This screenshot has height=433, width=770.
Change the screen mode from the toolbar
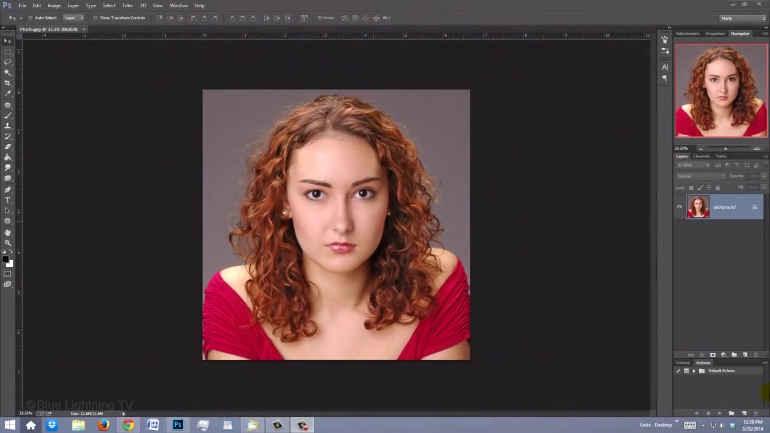pos(8,284)
